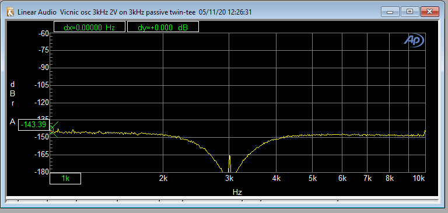Image resolution: width=448 pixels, height=213 pixels.
Task: Click the 3k frequency axis label
Action: [229, 179]
